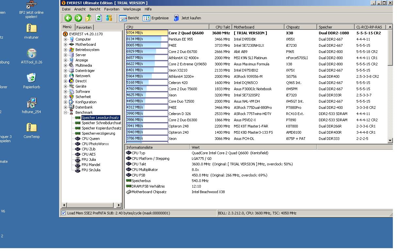This screenshot has height=251, width=418.
Task: Toggle the Load Mem SSE2 PrefNTA checkbox
Action: point(64,213)
